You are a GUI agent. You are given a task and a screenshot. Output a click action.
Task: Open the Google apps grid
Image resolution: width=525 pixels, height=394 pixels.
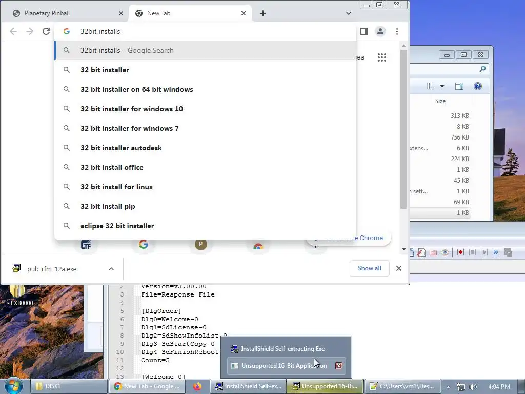[x=381, y=57]
